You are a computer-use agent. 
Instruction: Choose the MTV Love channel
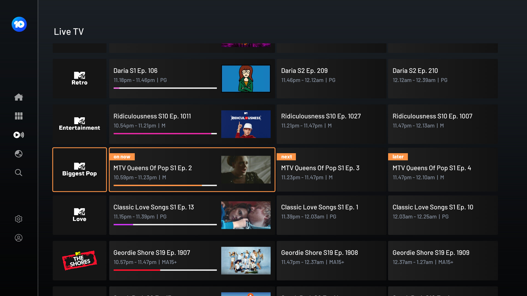[80, 215]
